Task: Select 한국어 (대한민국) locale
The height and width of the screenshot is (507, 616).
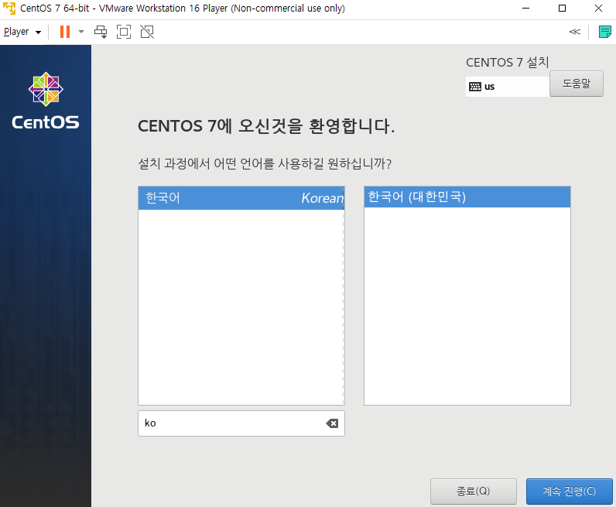Action: (467, 197)
